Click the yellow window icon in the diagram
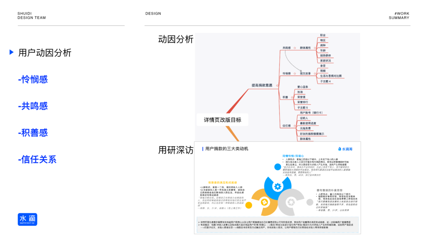The width and height of the screenshot is (427, 240). (x=264, y=202)
